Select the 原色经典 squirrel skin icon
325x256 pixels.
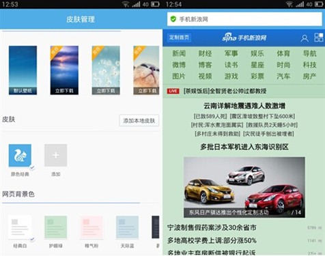(x=20, y=156)
